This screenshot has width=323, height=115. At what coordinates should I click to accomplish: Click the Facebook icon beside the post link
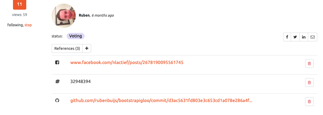tap(57, 62)
